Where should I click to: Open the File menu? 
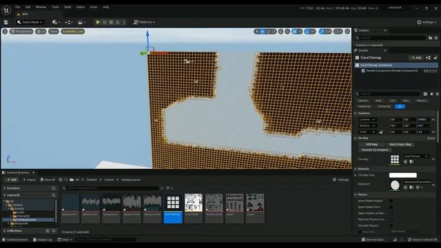click(x=17, y=7)
